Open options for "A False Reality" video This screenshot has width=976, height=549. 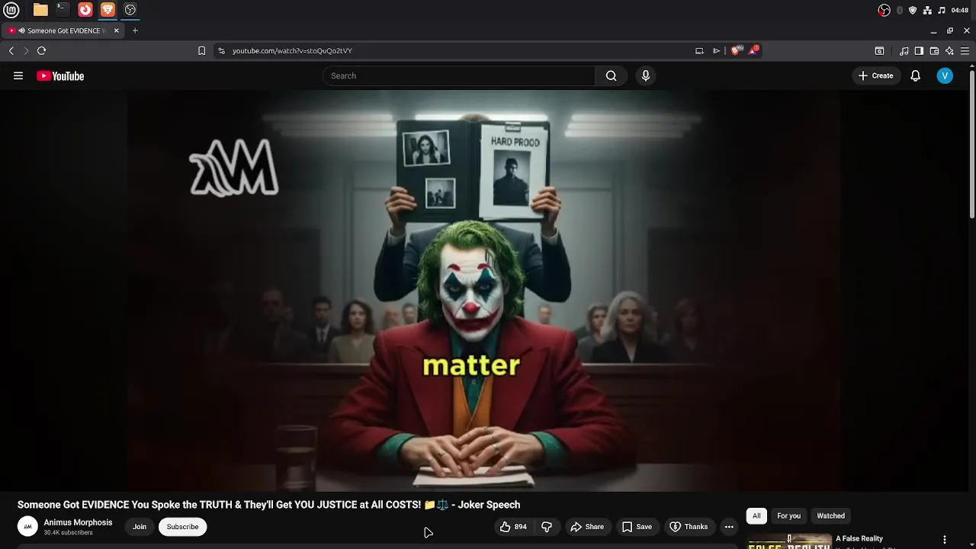[945, 540]
